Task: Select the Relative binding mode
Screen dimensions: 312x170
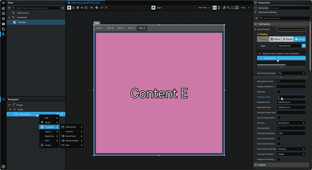Action: tap(275, 39)
